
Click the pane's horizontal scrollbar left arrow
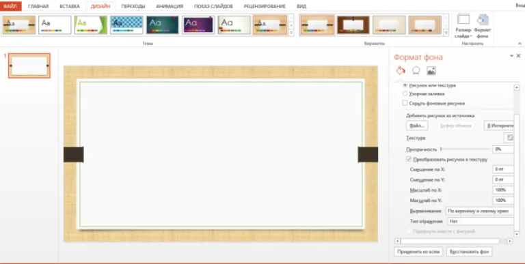(397, 241)
